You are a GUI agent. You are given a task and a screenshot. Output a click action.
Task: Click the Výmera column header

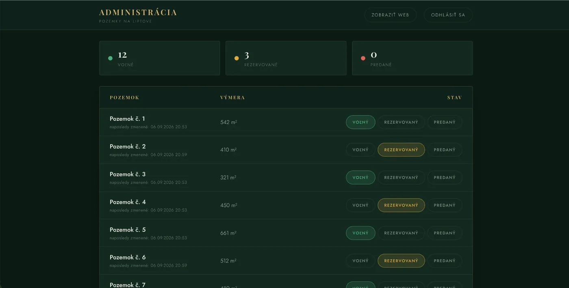(232, 97)
